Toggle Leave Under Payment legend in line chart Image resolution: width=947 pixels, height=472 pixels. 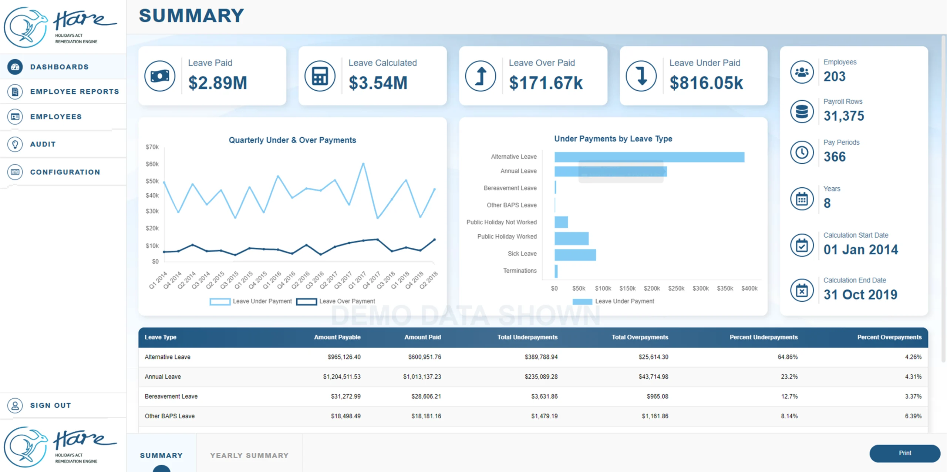[x=251, y=301]
